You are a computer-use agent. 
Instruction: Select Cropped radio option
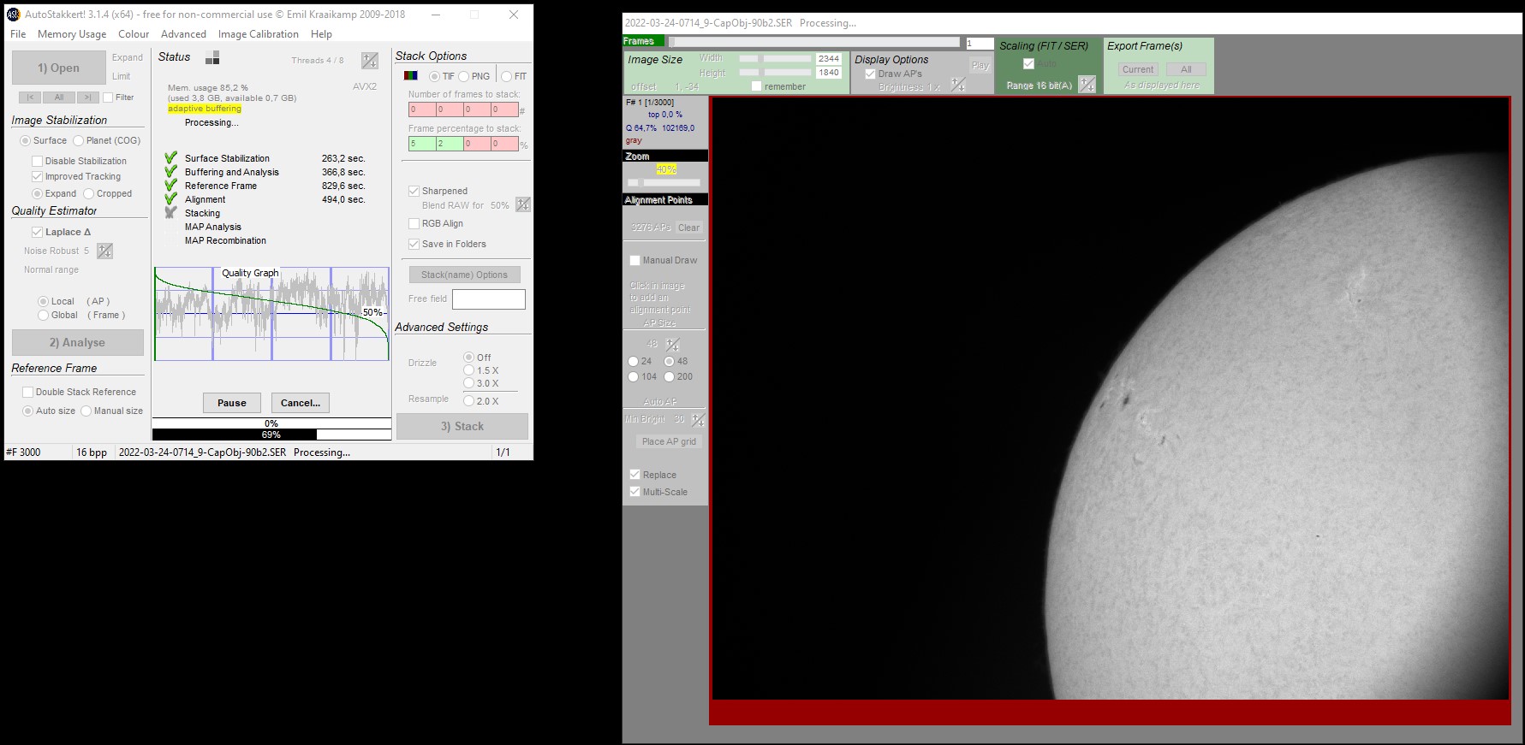88,193
